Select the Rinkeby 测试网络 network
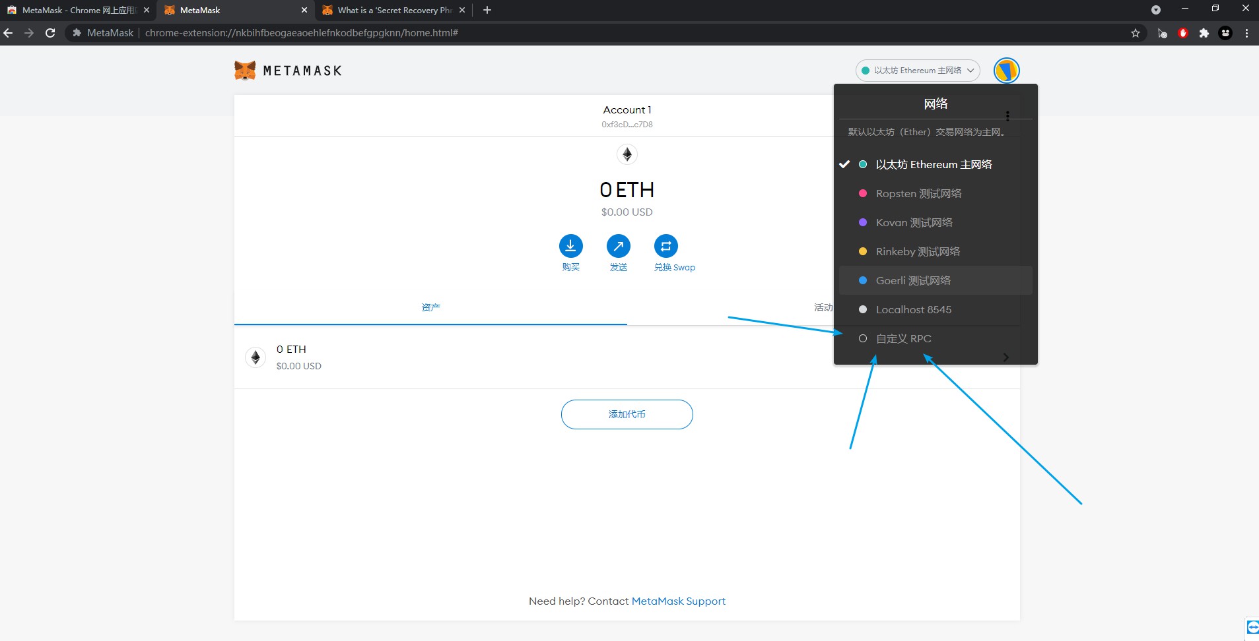The height and width of the screenshot is (641, 1259). tap(936, 251)
